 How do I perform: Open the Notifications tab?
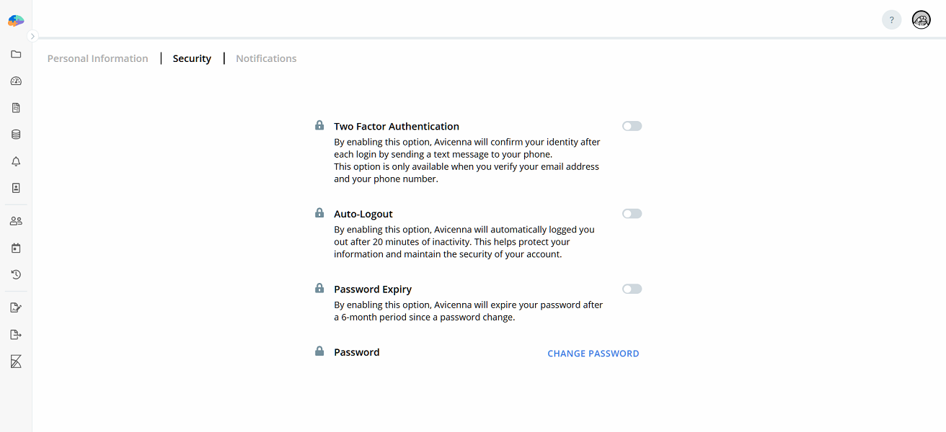(x=266, y=58)
